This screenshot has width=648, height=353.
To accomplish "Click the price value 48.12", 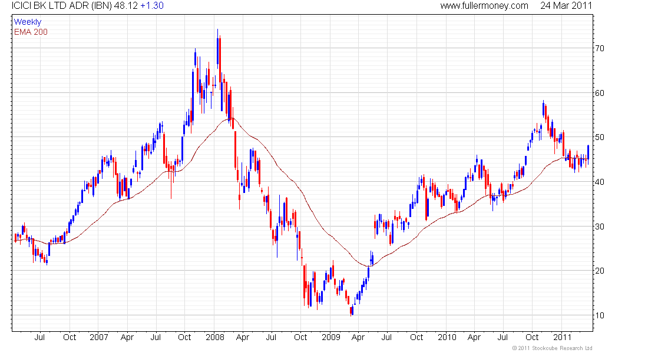I will point(125,6).
